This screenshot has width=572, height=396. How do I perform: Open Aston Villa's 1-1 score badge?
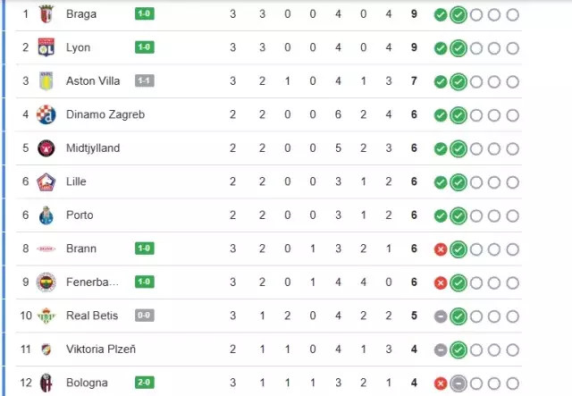144,81
